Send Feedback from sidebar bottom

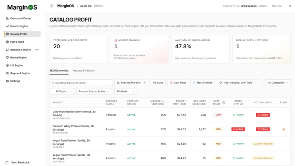pyautogui.click(x=20, y=162)
